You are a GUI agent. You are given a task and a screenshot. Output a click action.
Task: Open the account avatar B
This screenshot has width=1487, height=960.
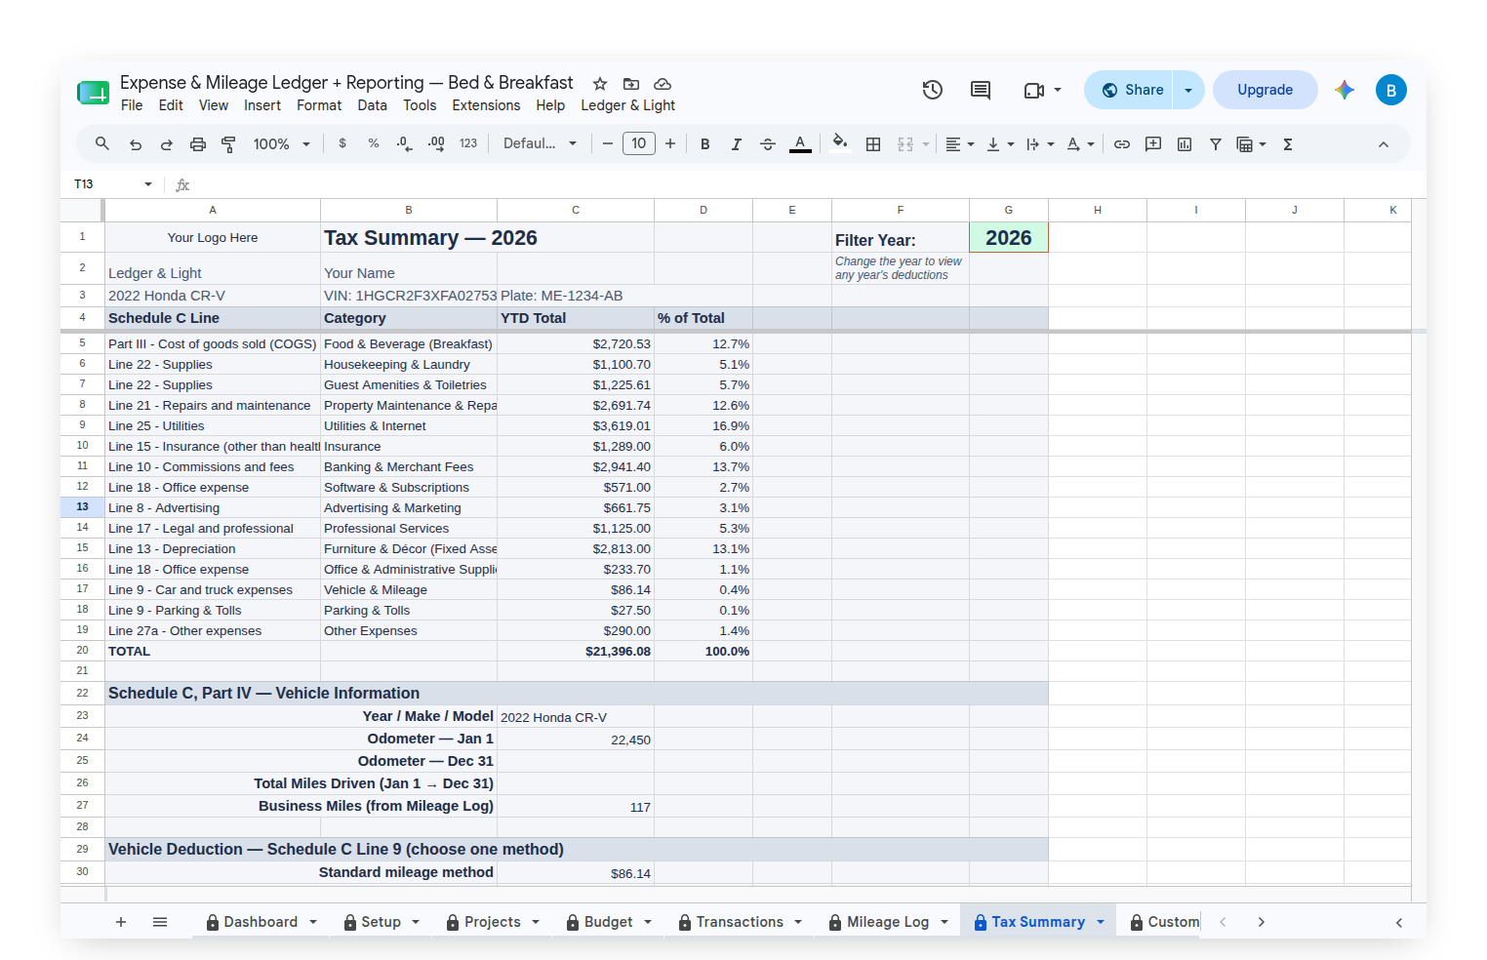[1391, 90]
